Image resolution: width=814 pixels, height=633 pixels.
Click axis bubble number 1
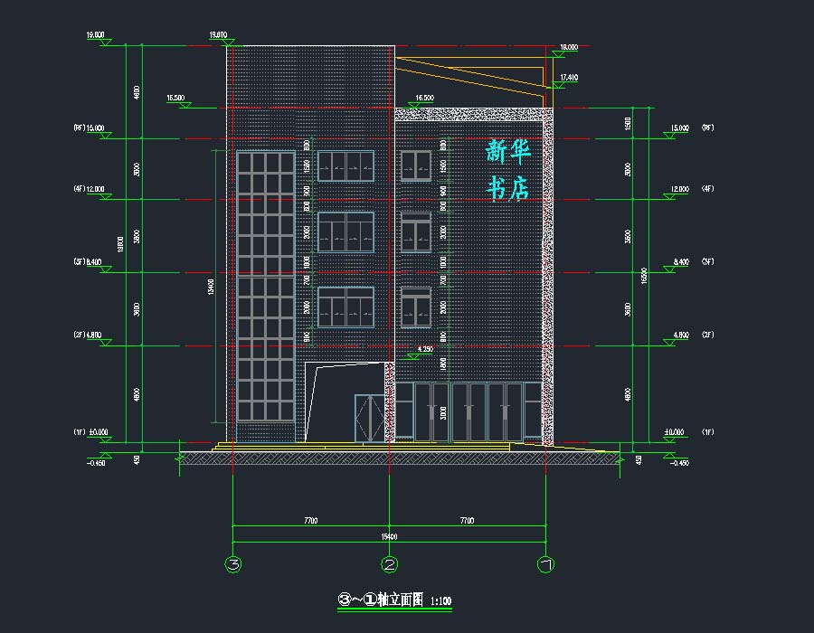tap(545, 564)
